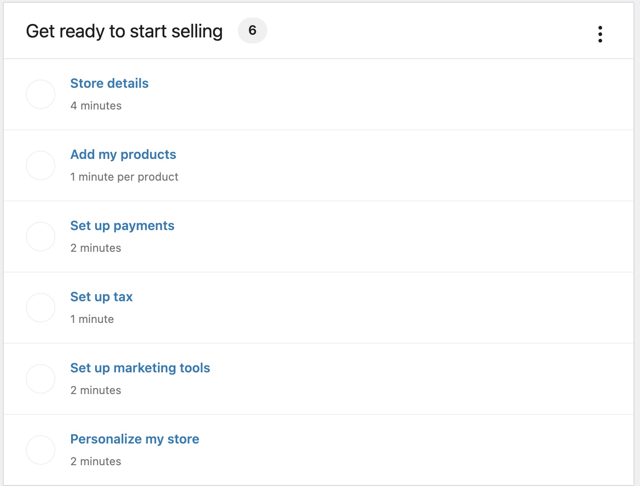Select the circle for Personalize my store
The height and width of the screenshot is (486, 640).
[x=41, y=450]
